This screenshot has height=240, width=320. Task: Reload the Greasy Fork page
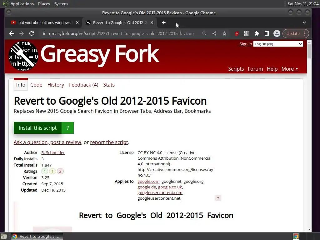32,33
